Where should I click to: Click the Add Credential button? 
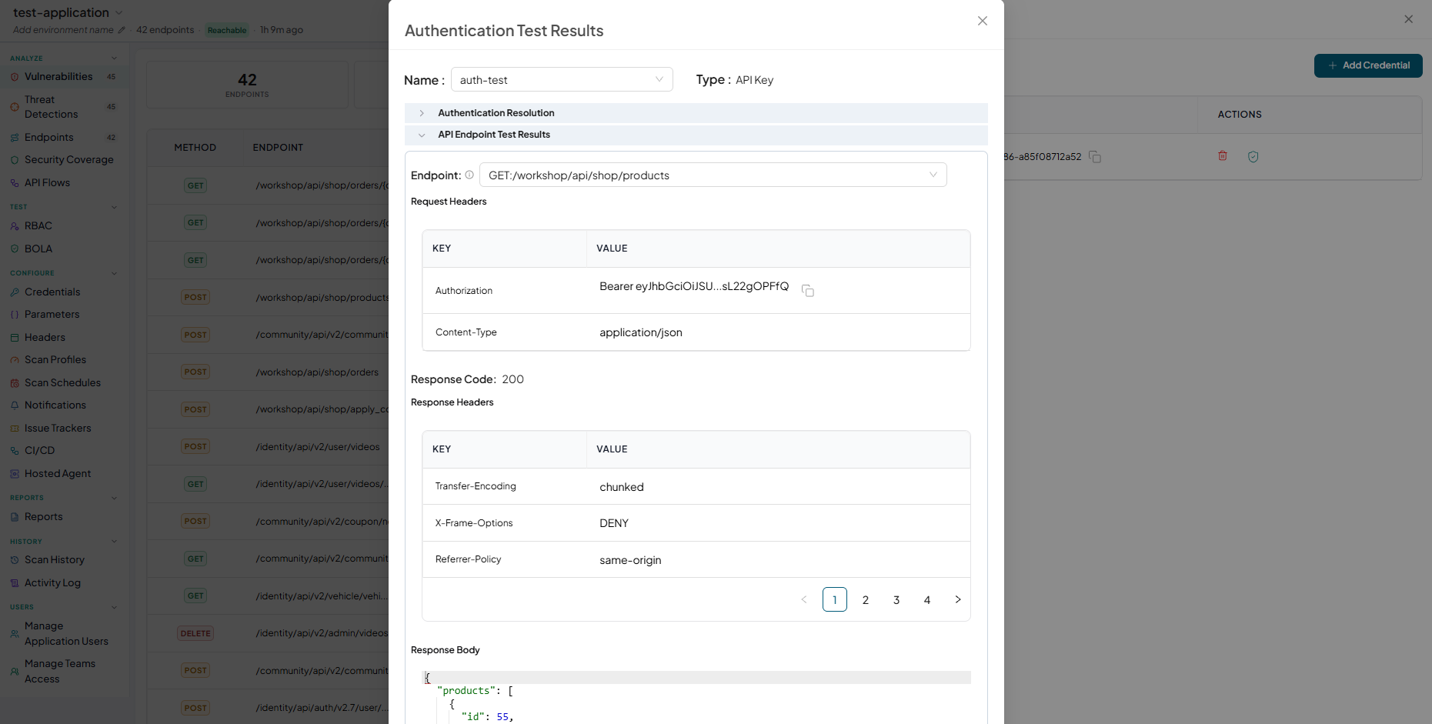pyautogui.click(x=1368, y=65)
